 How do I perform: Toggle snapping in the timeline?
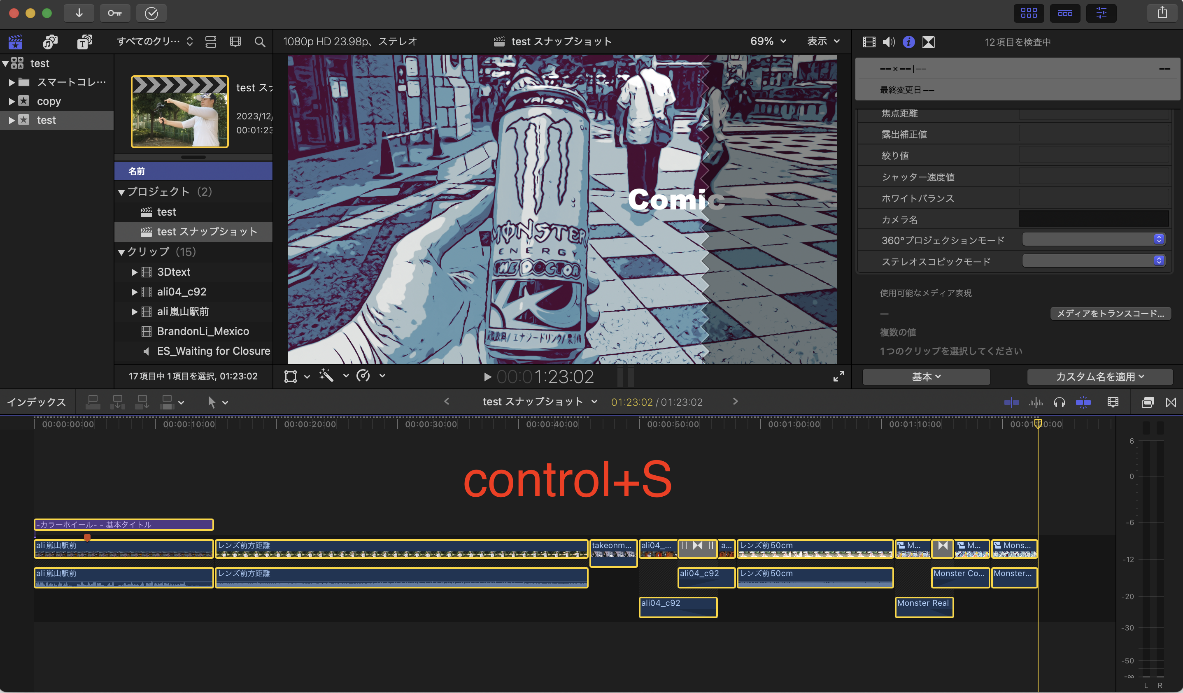pyautogui.click(x=1083, y=402)
